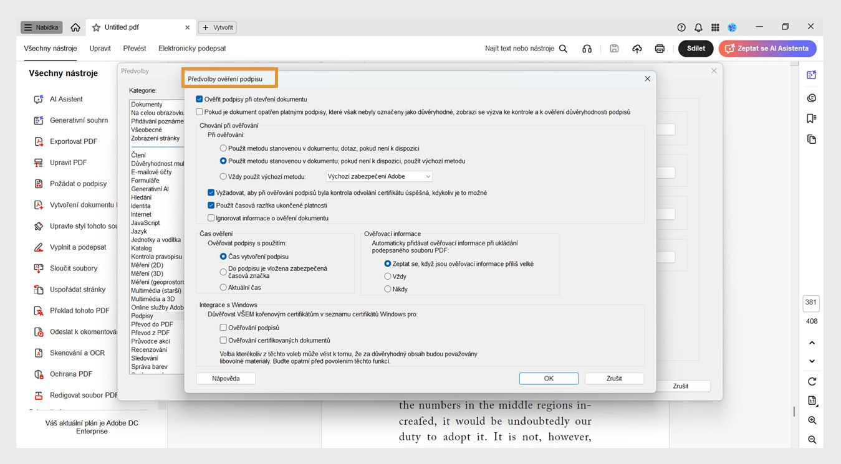This screenshot has width=841, height=464.
Task: Choose Použít metodu stanovenou v dokumentu; dotaz
Action: click(x=223, y=148)
